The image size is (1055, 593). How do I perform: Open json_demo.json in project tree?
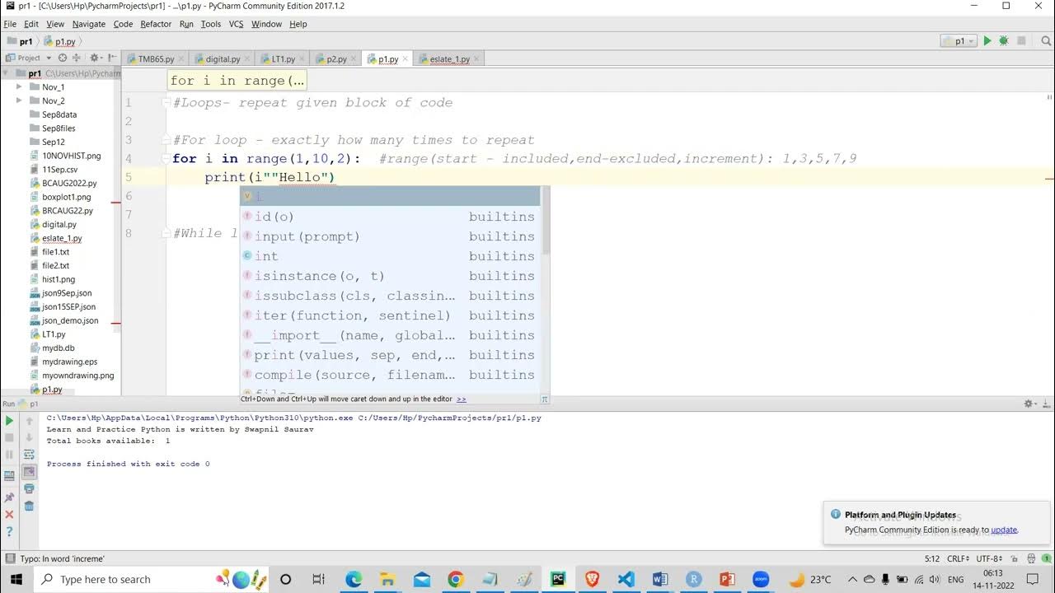click(69, 320)
